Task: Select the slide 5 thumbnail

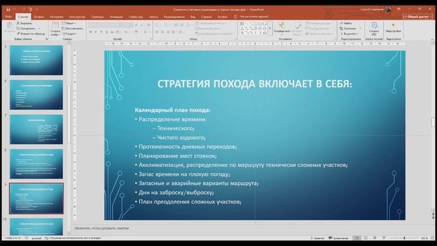Action: 36,60
